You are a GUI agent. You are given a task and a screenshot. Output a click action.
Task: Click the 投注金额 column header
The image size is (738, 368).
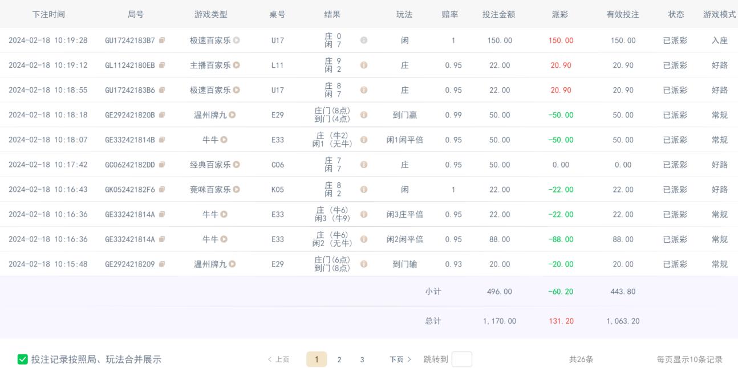[x=499, y=15]
